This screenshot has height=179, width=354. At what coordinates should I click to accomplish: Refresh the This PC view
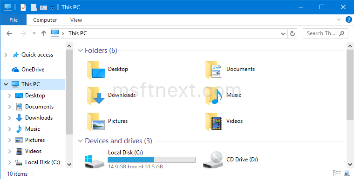pos(293,33)
